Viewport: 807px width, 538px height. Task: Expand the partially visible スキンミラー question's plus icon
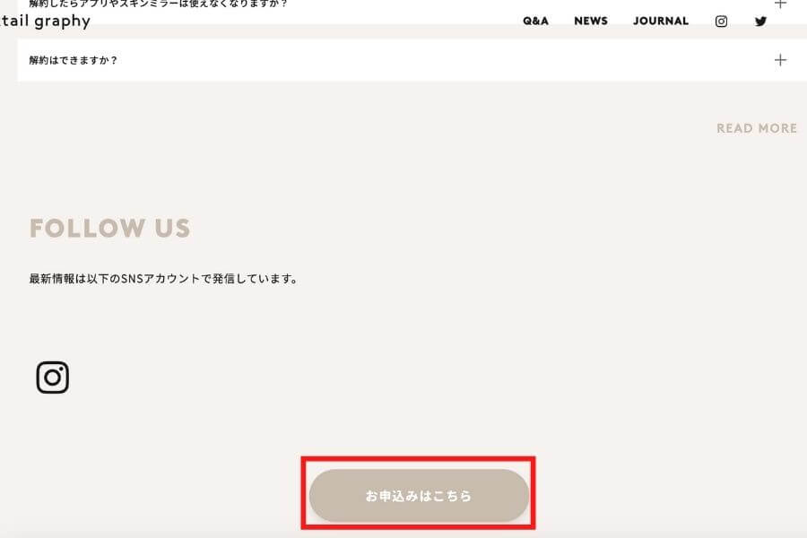point(780,4)
